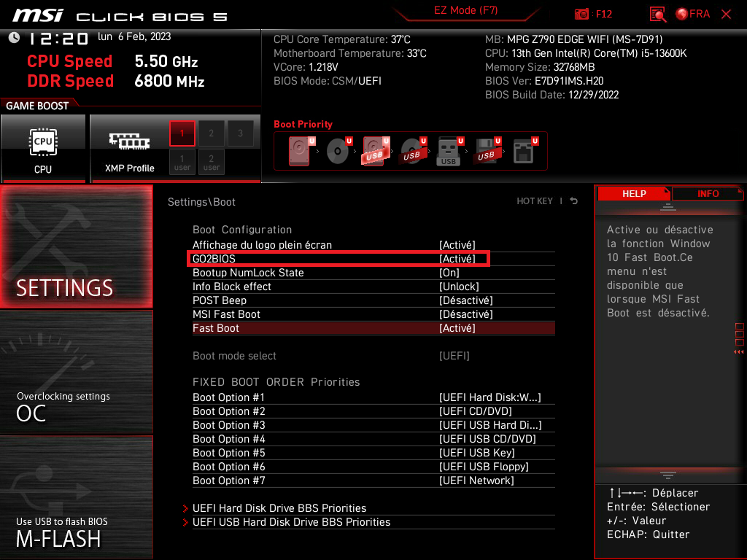Click the HOT KEY label
Image resolution: width=747 pixels, height=560 pixels.
click(x=535, y=201)
